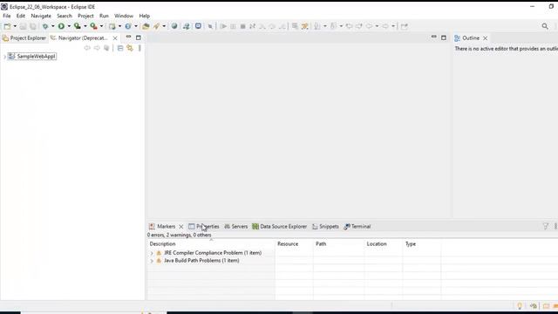The height and width of the screenshot is (314, 558).
Task: Select the SampleWebAppl project in Navigator
Action: (x=36, y=56)
